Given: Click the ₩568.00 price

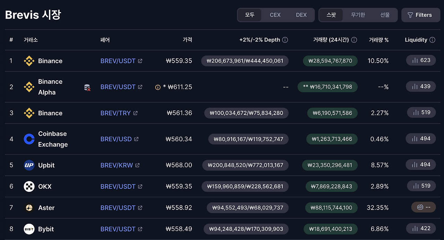Looking at the screenshot, I should click(x=179, y=165).
